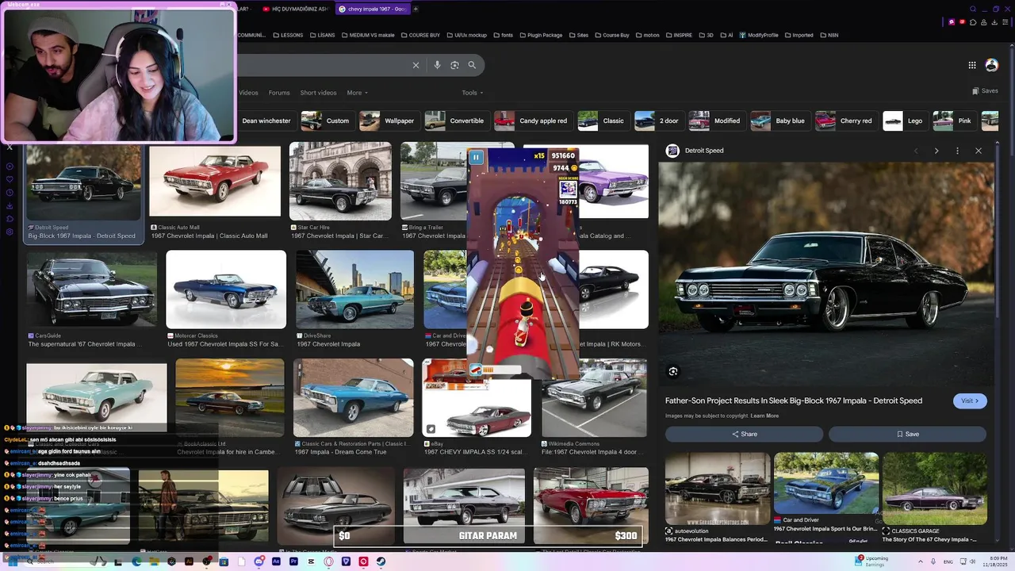Switch to Short videos results tab
The image size is (1015, 571).
(318, 93)
